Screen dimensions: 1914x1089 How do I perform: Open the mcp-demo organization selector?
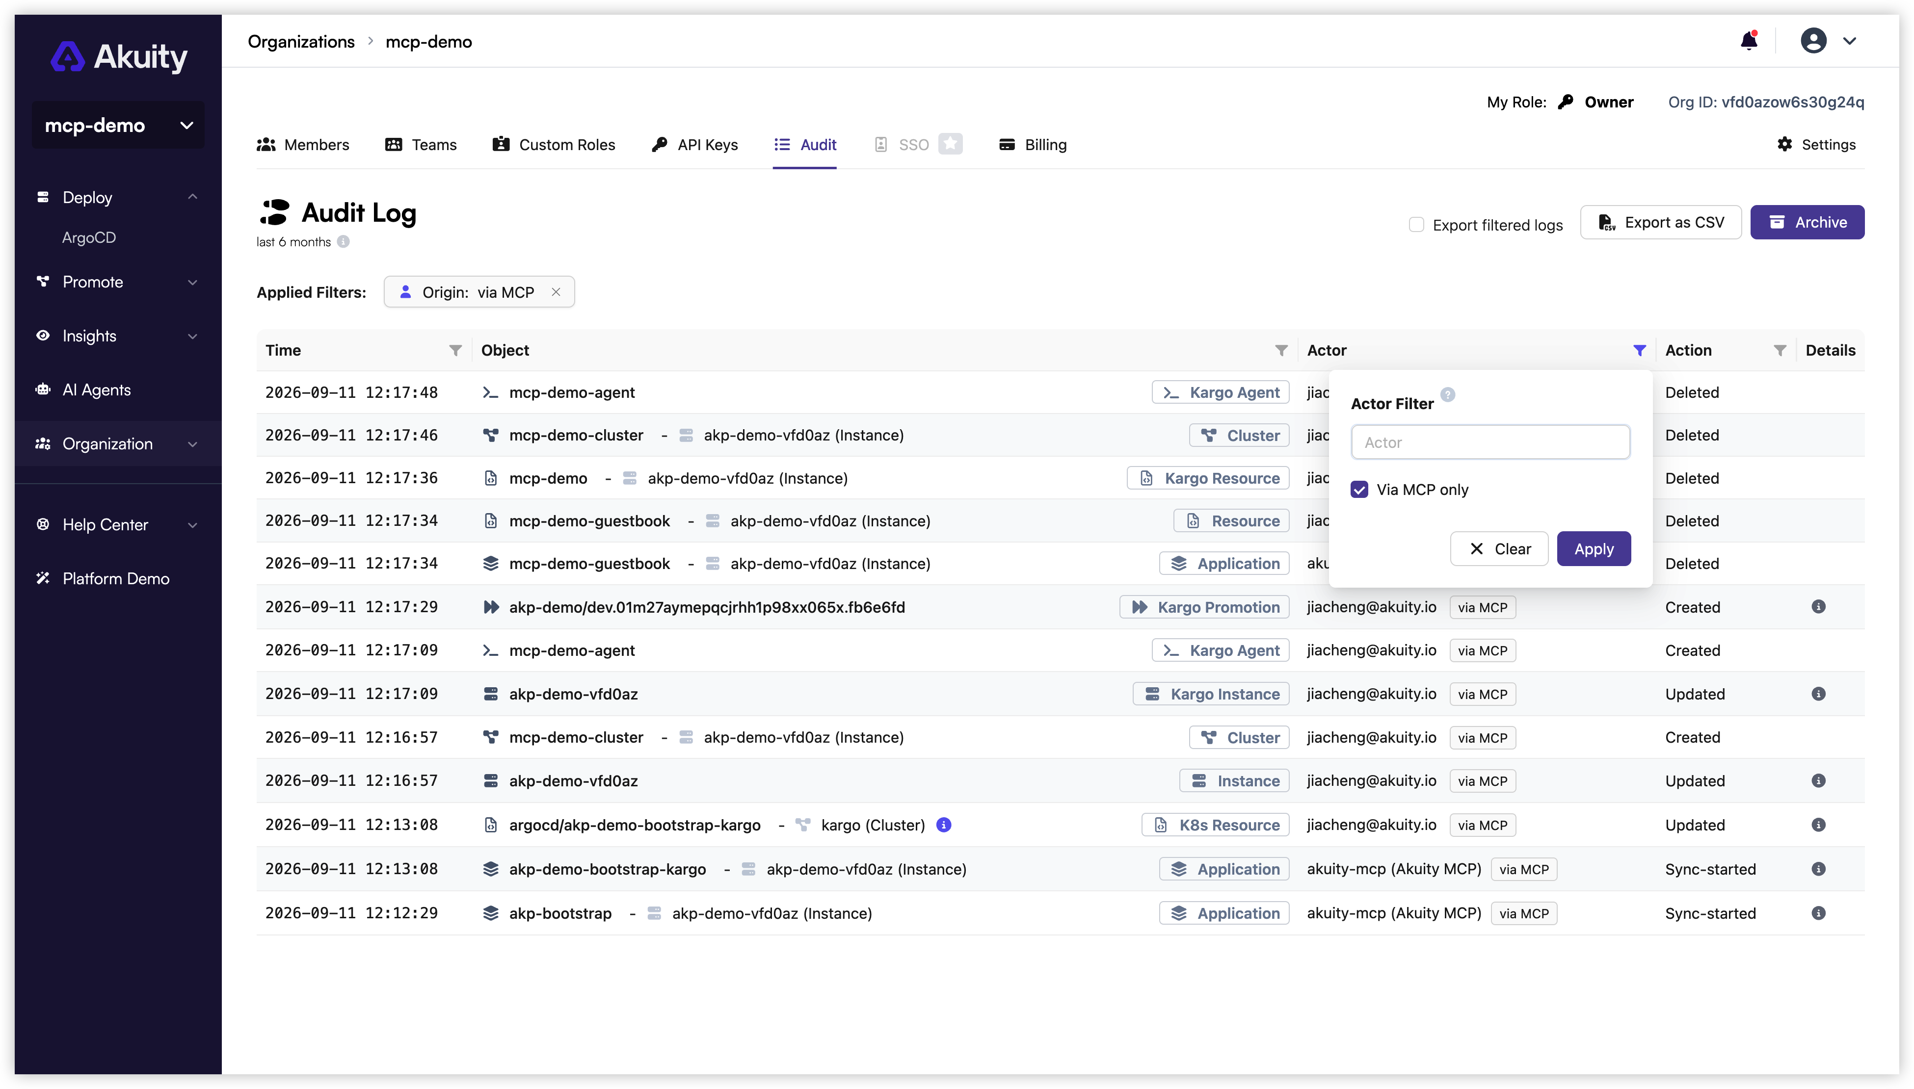[x=118, y=125]
